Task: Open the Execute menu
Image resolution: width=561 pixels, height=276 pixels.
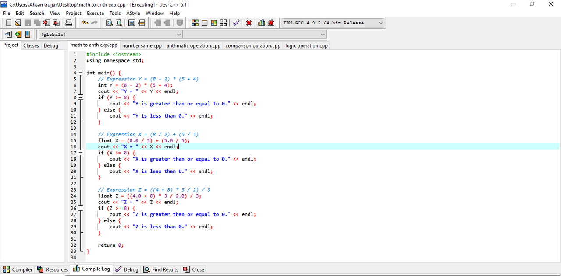Action: click(96, 13)
